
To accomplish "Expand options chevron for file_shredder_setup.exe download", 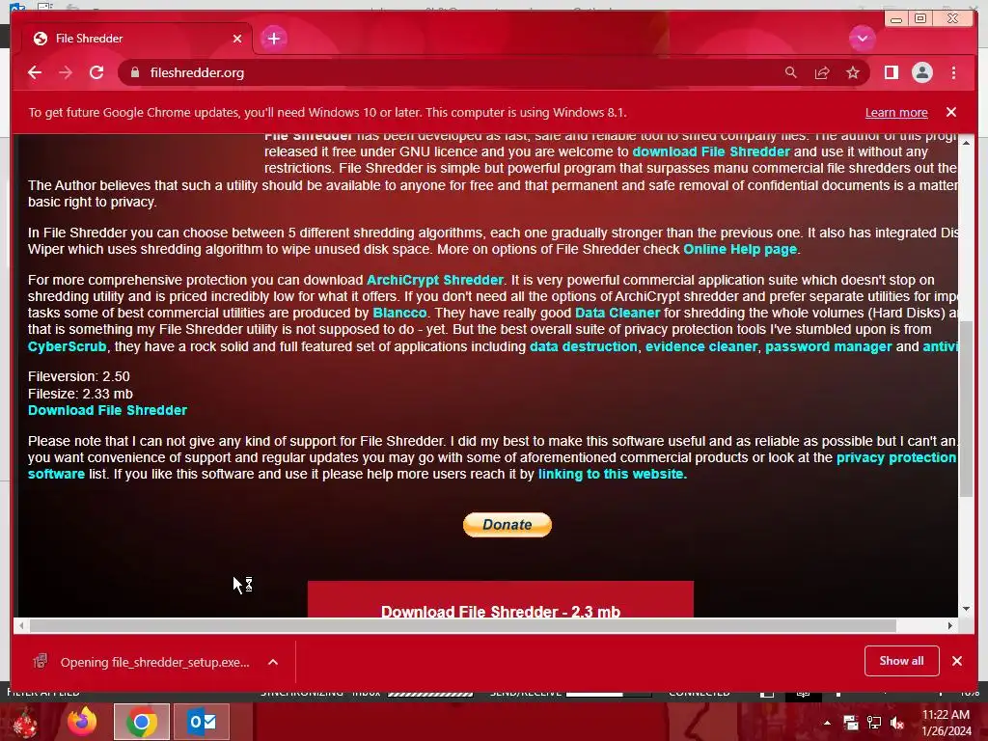I will point(273,662).
